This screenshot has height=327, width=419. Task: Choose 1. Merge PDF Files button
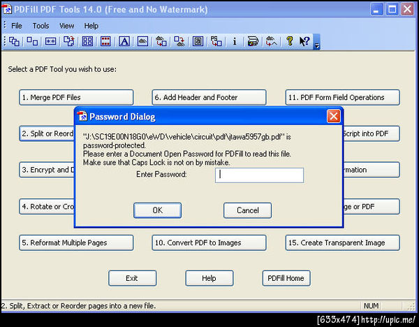coord(76,97)
